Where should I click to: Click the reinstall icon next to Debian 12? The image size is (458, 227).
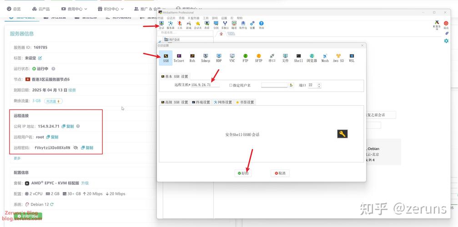(x=52, y=204)
